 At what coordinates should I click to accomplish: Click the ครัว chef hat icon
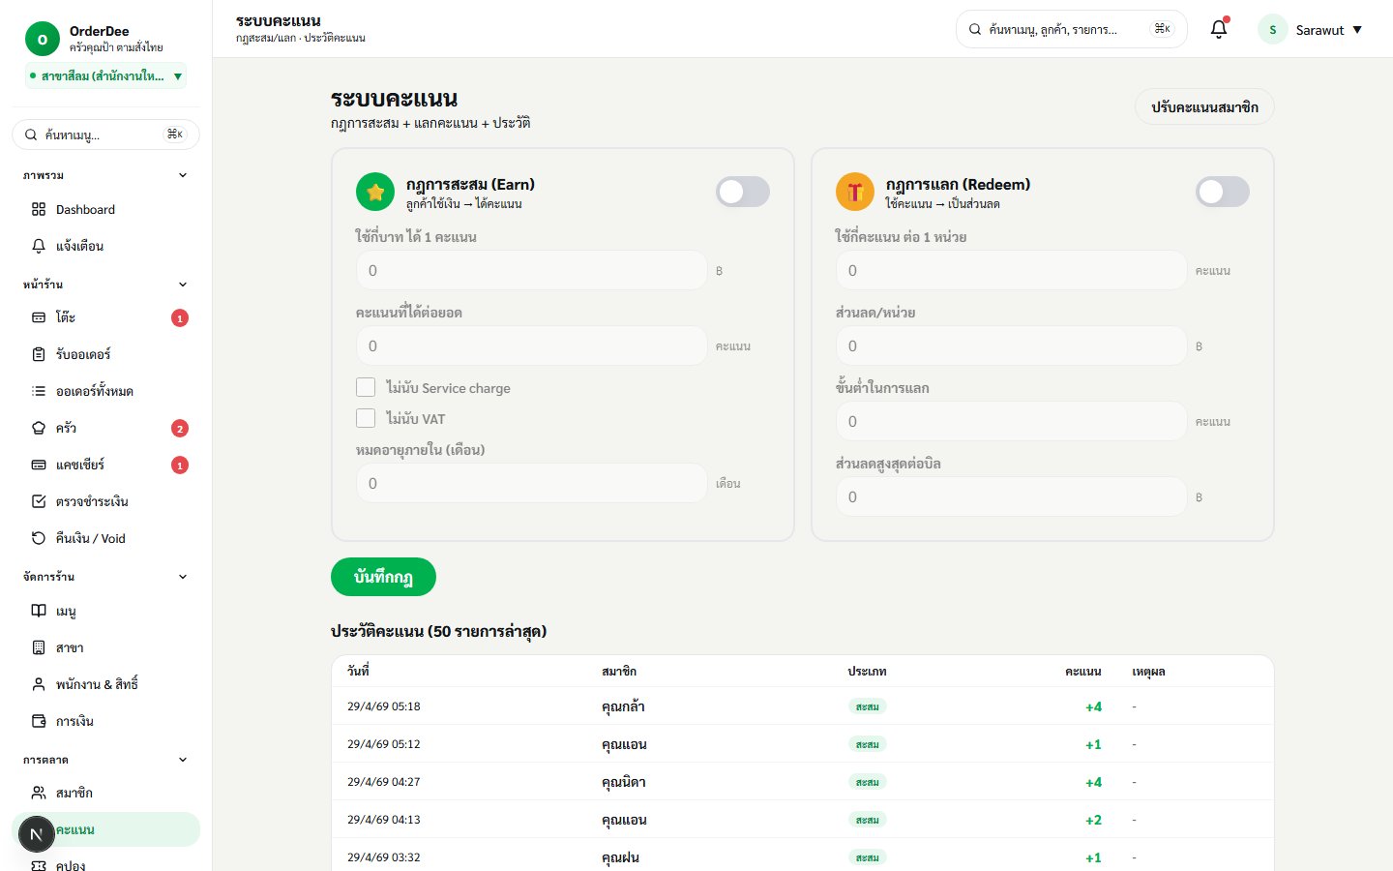pyautogui.click(x=39, y=428)
